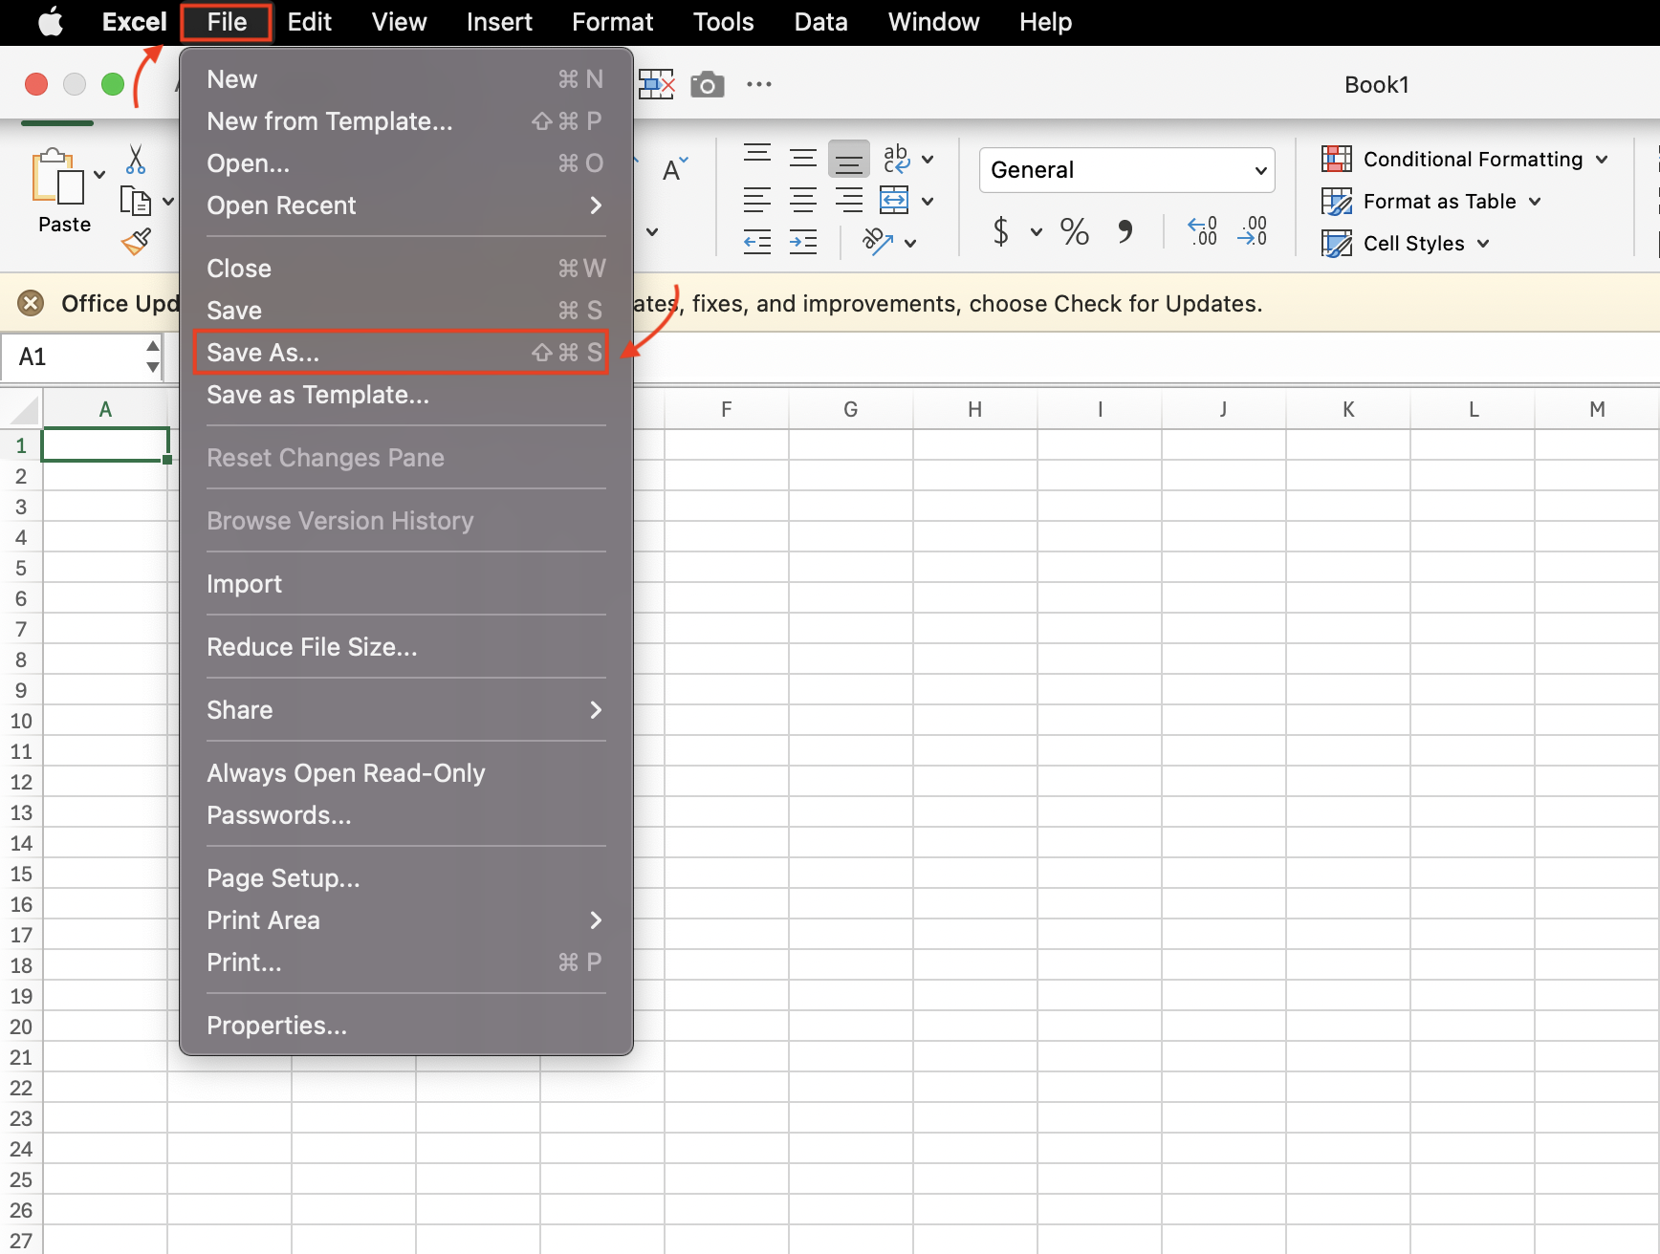Click the Format Painter brush icon

pyautogui.click(x=136, y=242)
